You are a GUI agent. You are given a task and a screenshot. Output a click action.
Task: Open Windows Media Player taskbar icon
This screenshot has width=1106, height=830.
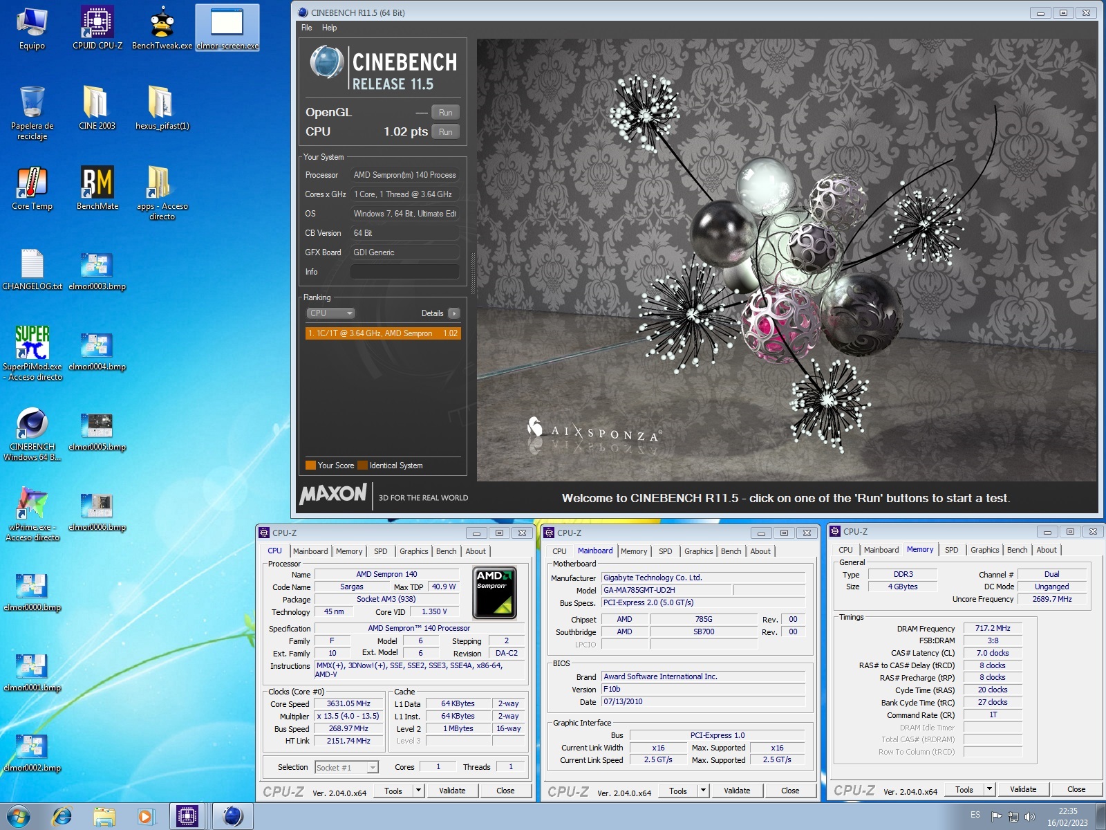pos(145,816)
